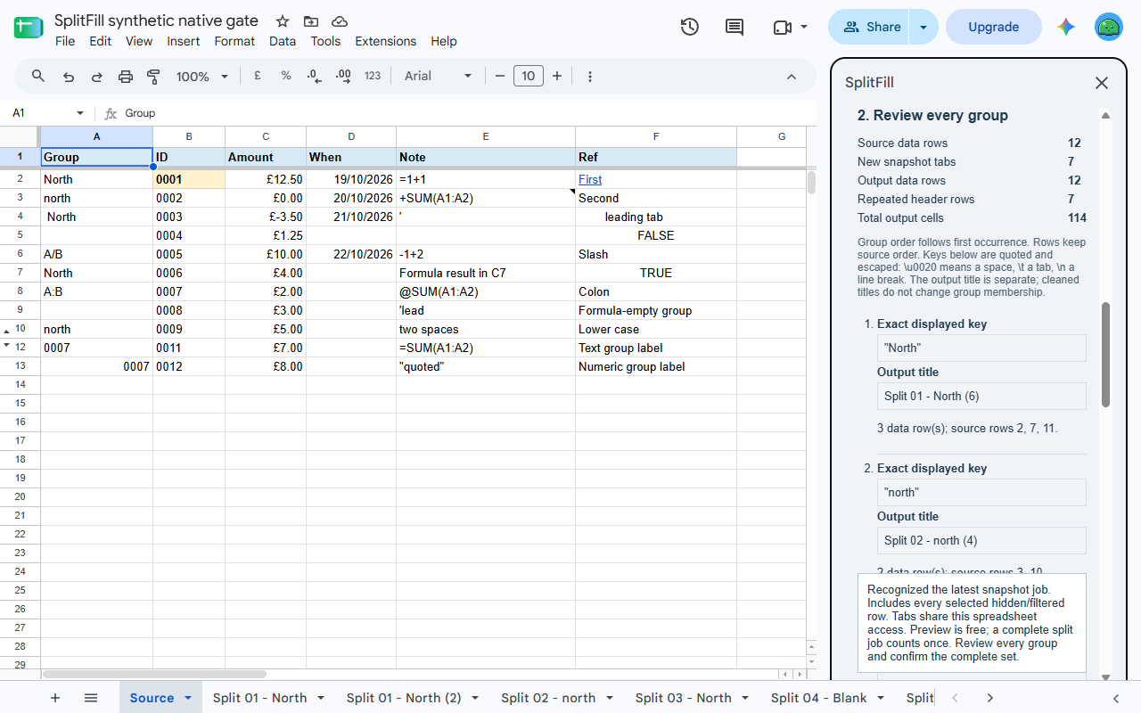Viewport: 1141px width, 713px height.
Task: Click the Move to folder icon
Action: (311, 21)
